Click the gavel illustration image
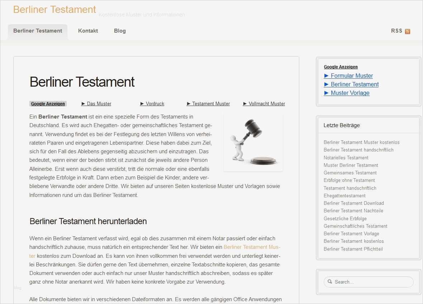The image size is (423, 304). (x=253, y=142)
